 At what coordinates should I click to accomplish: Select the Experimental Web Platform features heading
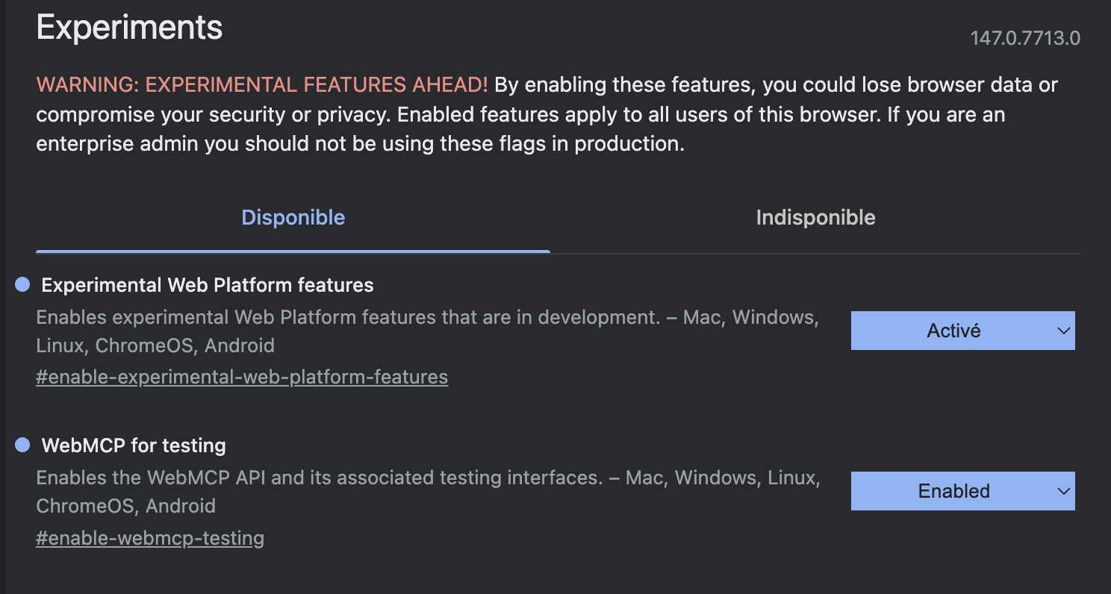click(207, 285)
